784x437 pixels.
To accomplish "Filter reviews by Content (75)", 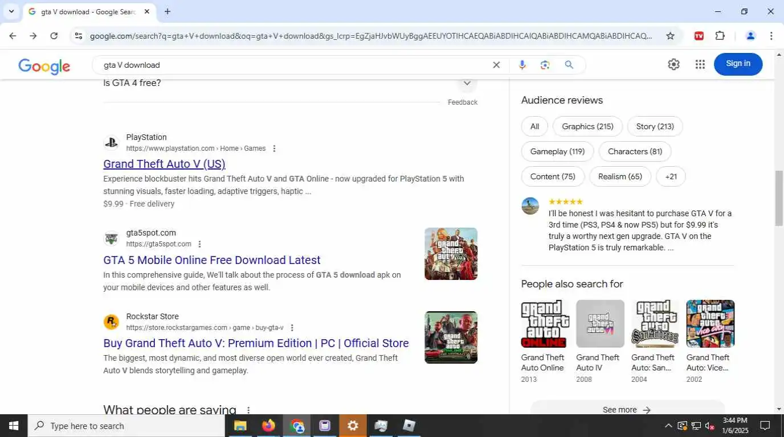I will click(553, 176).
